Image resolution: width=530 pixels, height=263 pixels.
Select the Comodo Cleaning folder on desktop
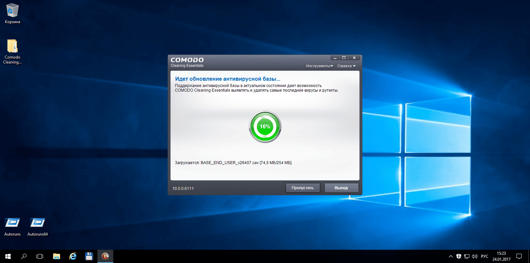pyautogui.click(x=13, y=52)
